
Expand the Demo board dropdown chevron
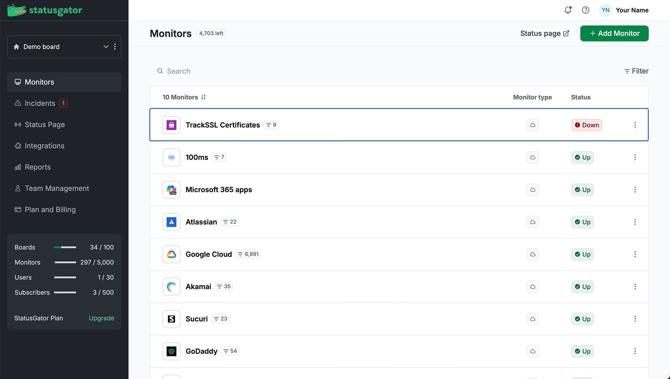tap(106, 46)
